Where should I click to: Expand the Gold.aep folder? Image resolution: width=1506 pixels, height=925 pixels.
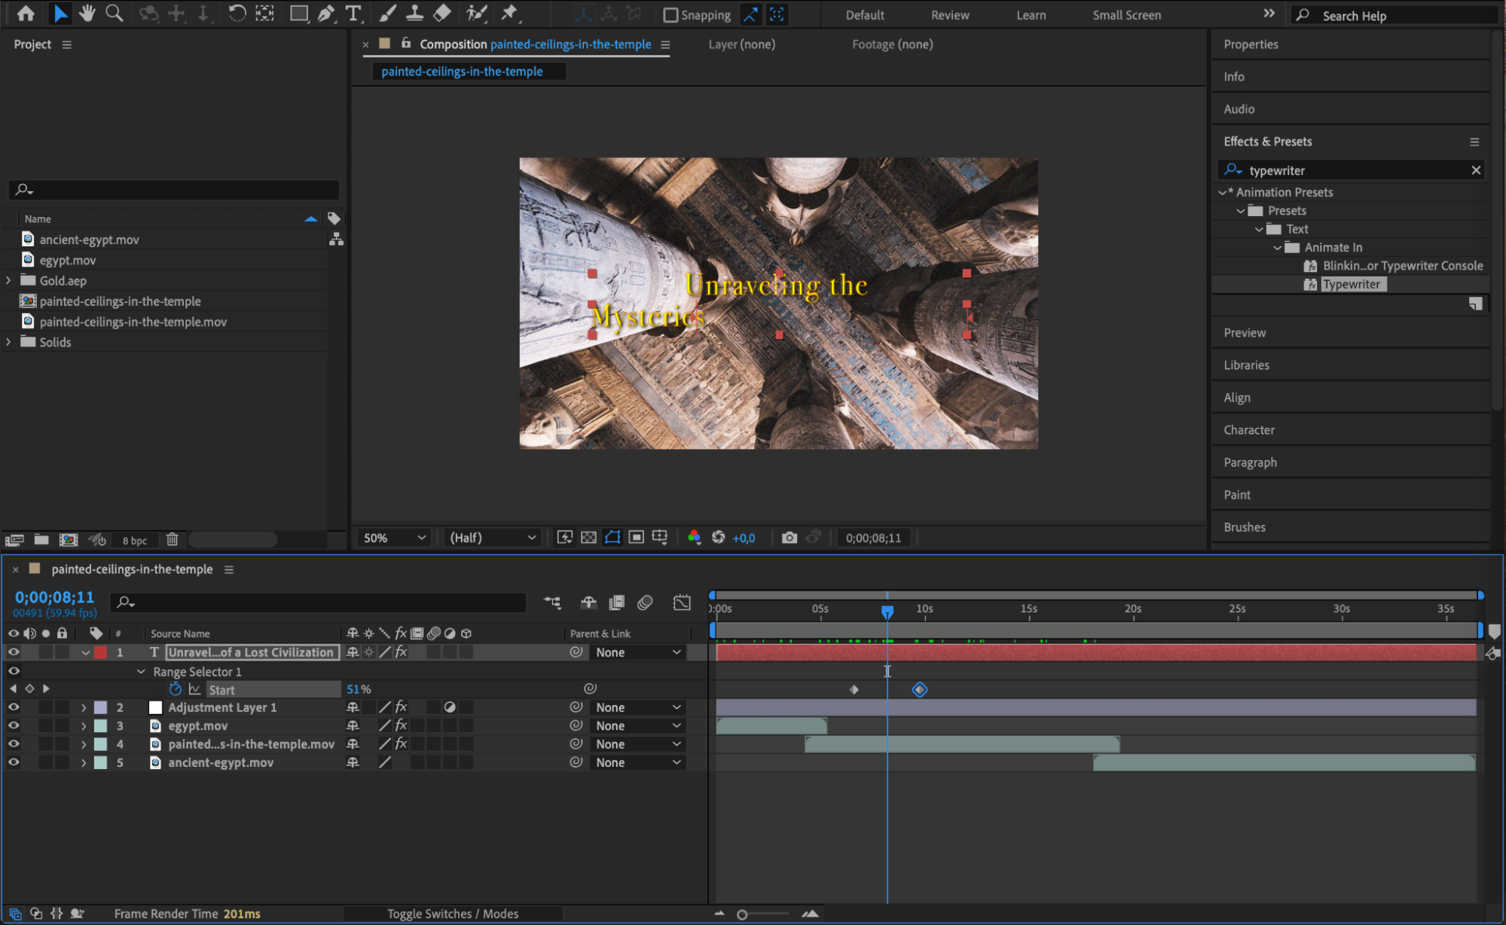tap(8, 280)
